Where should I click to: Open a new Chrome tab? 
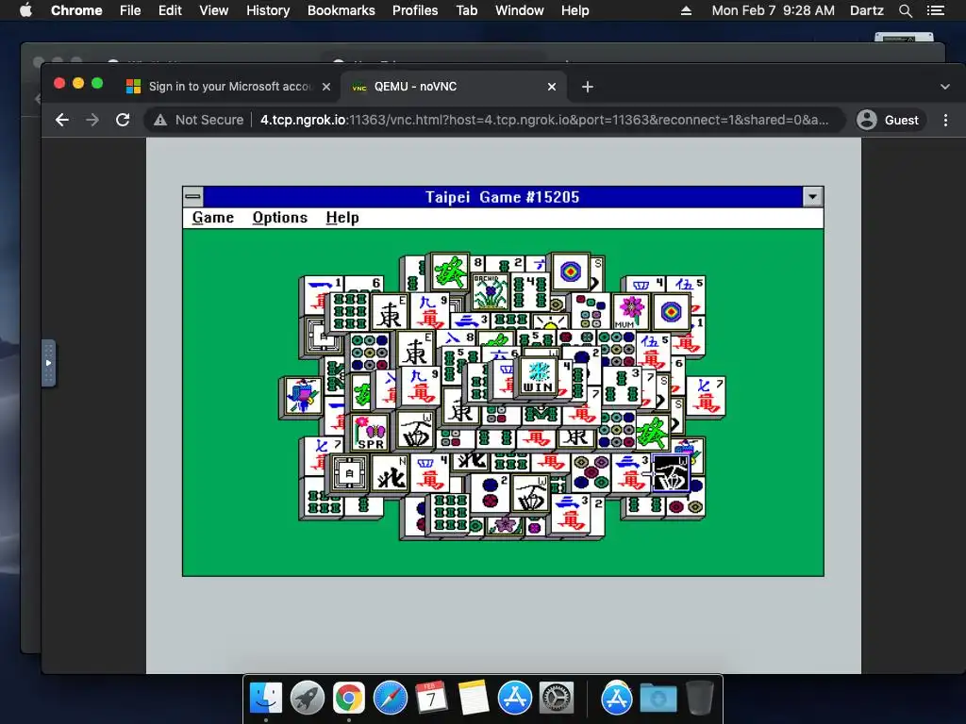(x=587, y=87)
